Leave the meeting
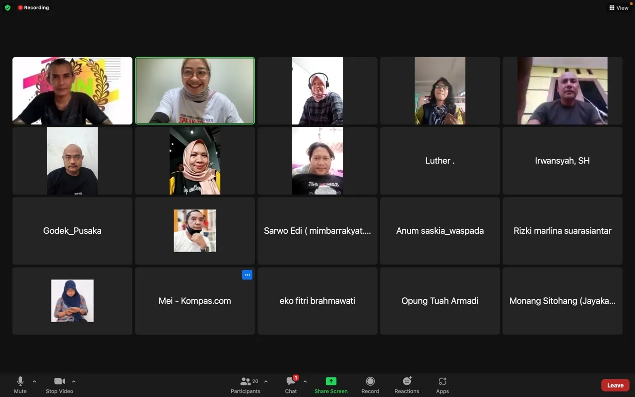This screenshot has width=635, height=397. [x=615, y=385]
